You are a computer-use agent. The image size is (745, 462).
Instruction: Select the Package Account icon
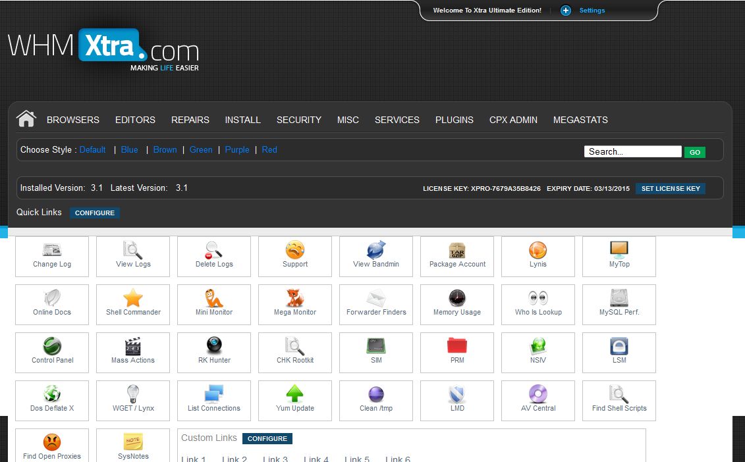point(457,251)
